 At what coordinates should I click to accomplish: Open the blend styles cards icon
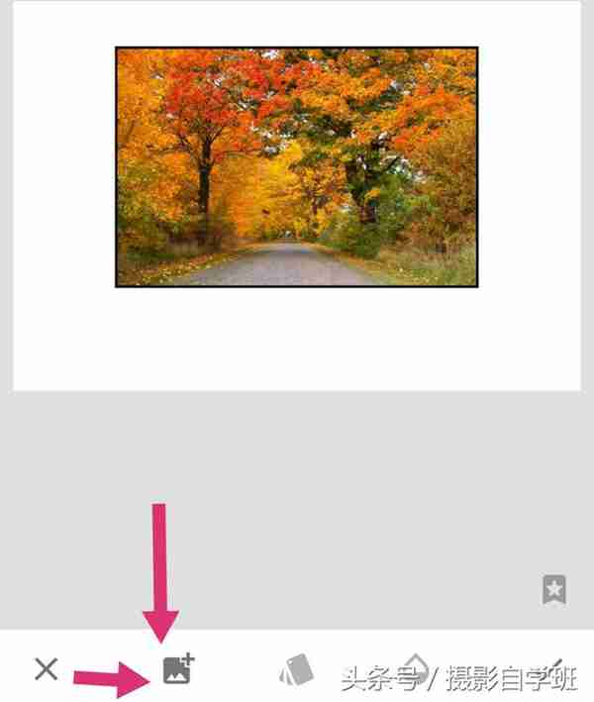[296, 669]
